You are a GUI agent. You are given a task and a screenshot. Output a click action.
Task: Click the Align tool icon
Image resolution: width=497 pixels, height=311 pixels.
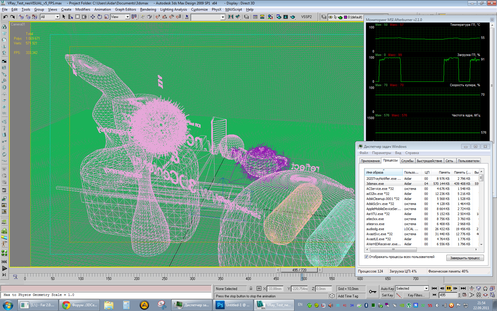[238, 17]
